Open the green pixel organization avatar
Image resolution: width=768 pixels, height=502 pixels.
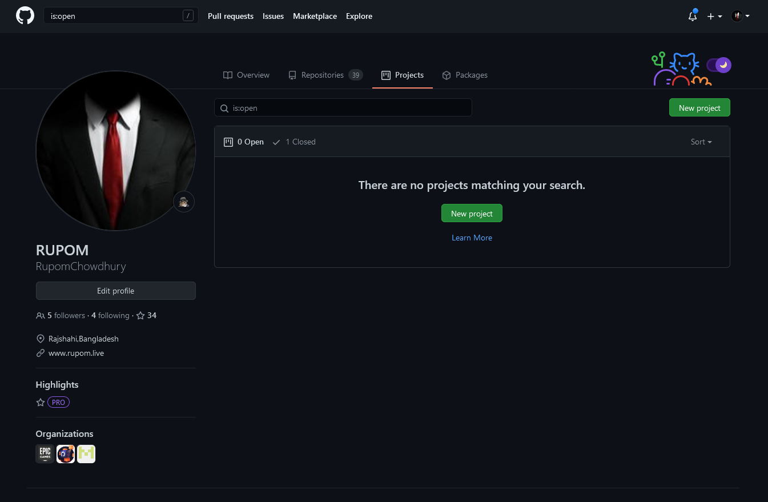pos(86,454)
